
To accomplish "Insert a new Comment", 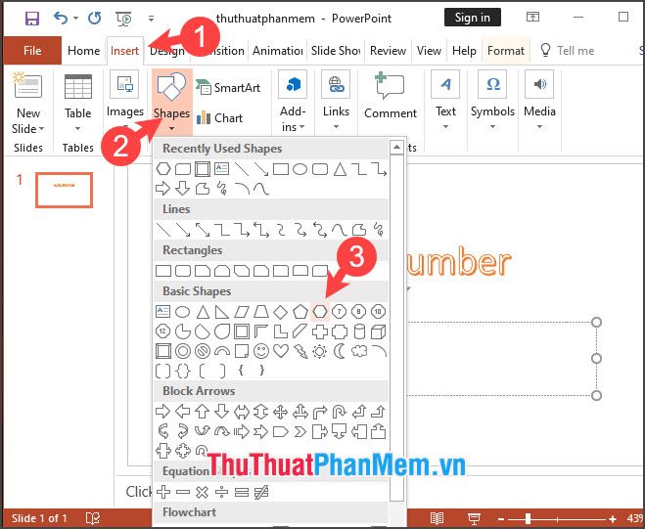I will (x=390, y=97).
